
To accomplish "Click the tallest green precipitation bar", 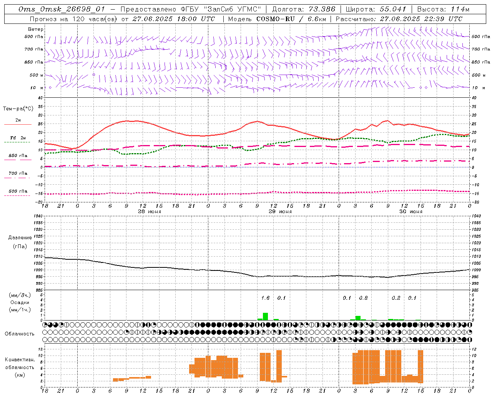I will [x=265, y=316].
